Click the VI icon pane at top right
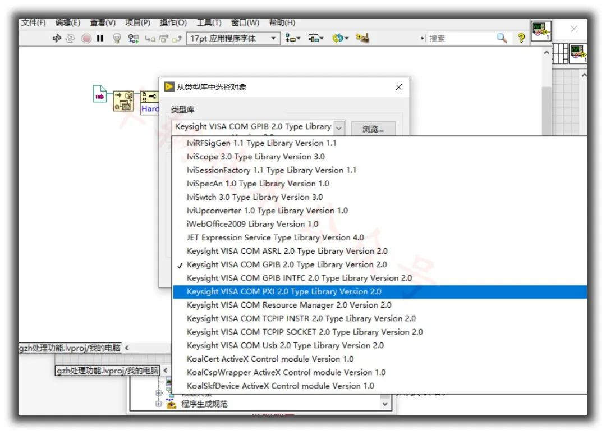The height and width of the screenshot is (434, 606). point(541,30)
